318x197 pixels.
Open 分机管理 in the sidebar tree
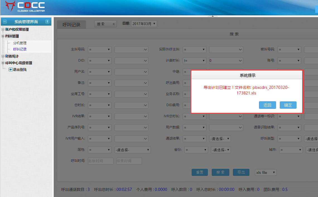[20, 43]
